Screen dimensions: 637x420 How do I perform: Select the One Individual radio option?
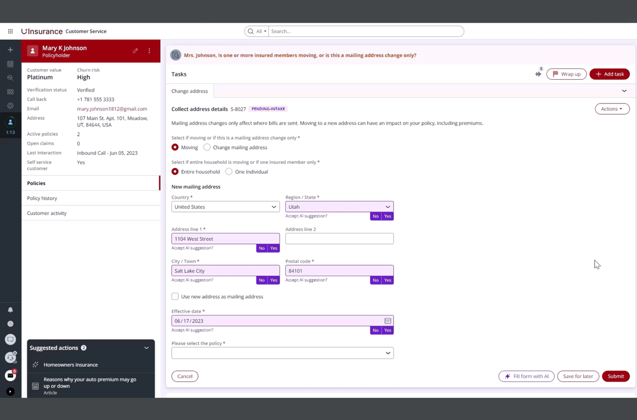click(229, 171)
